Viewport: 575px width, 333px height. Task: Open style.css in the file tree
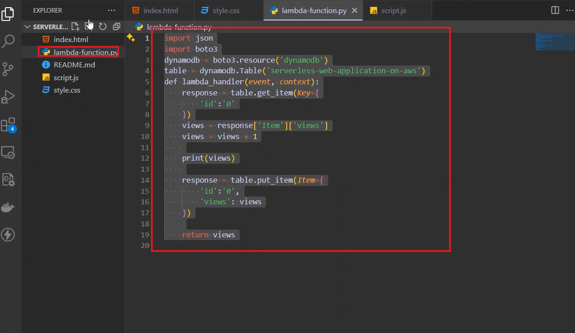point(73,90)
